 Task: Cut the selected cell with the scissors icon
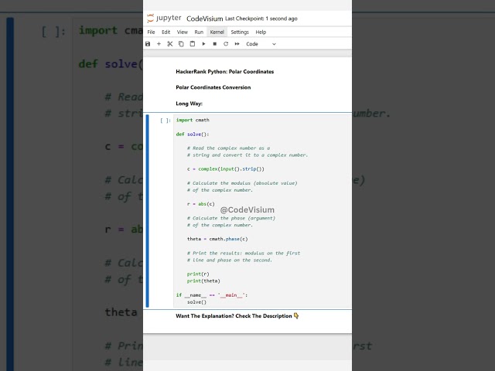170,44
